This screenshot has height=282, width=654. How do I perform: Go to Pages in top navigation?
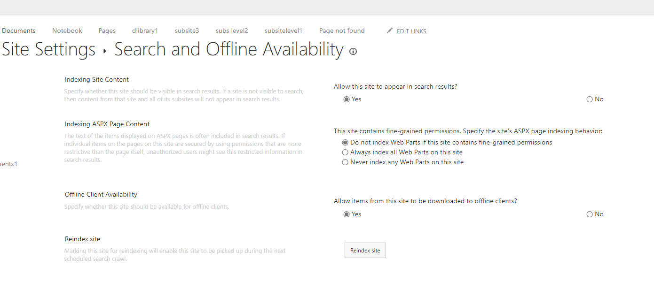[107, 31]
